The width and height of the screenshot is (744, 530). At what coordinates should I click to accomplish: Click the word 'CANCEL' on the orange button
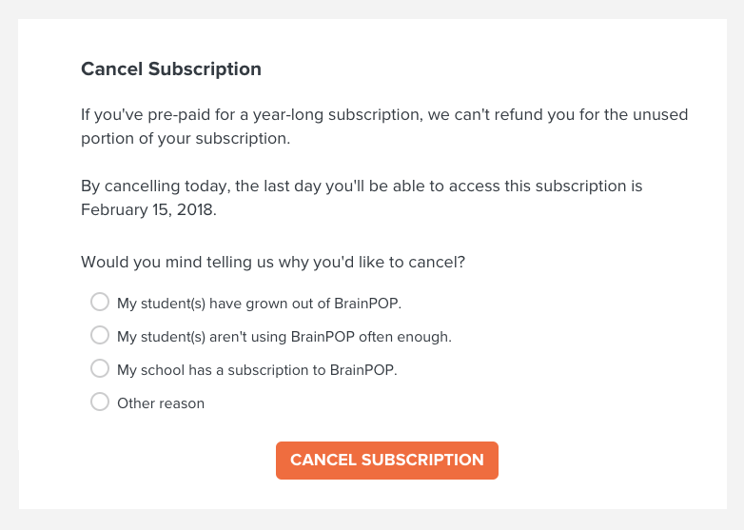coord(323,460)
